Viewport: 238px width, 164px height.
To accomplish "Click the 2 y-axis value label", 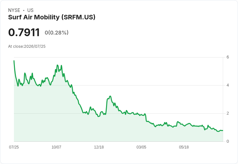I will click(x=228, y=113).
